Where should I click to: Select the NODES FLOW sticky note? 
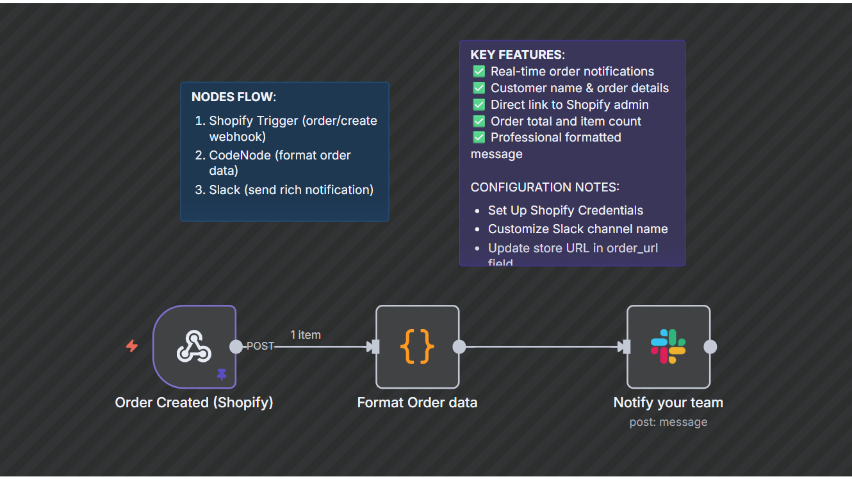pos(284,151)
